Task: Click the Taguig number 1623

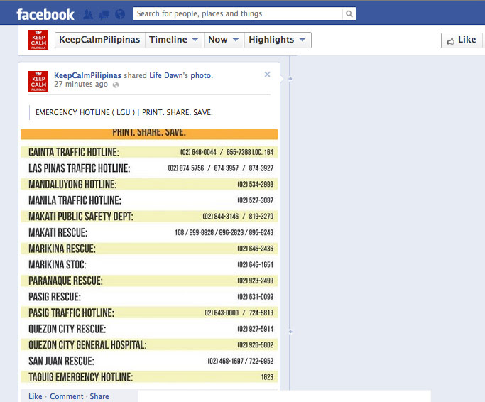Action: coord(267,377)
